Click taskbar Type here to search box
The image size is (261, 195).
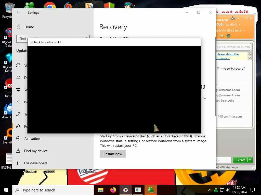[x=53, y=190]
